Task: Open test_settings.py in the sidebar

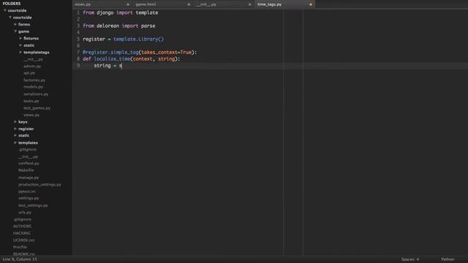Action: tap(33, 205)
